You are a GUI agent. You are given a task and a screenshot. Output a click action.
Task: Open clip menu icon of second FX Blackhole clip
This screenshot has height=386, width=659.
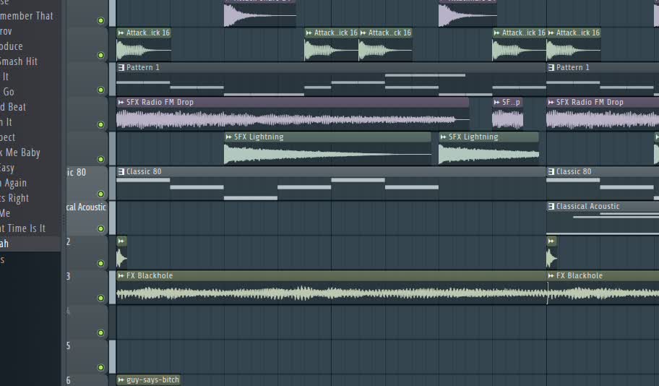click(x=551, y=276)
